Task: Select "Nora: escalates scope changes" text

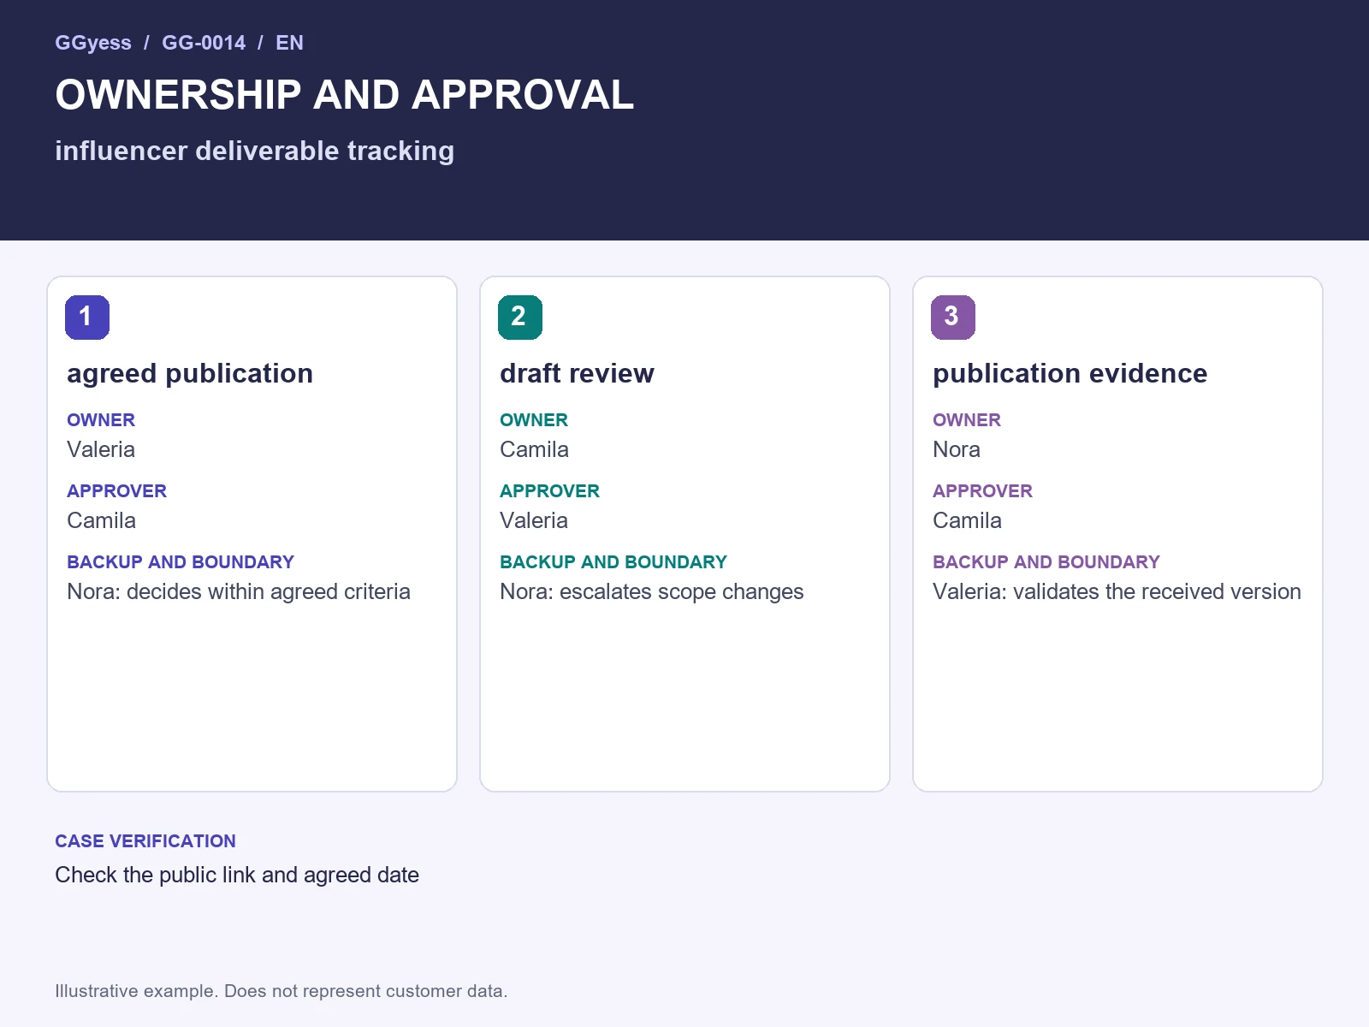Action: tap(652, 591)
